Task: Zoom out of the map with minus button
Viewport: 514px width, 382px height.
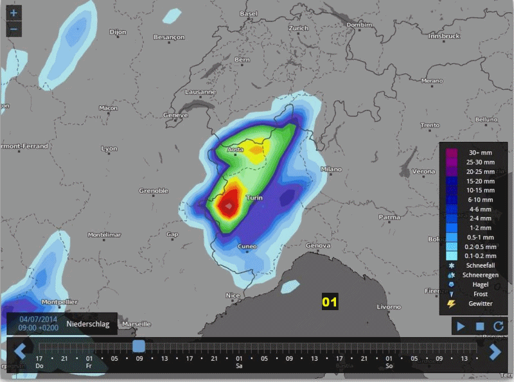Action: [13, 29]
